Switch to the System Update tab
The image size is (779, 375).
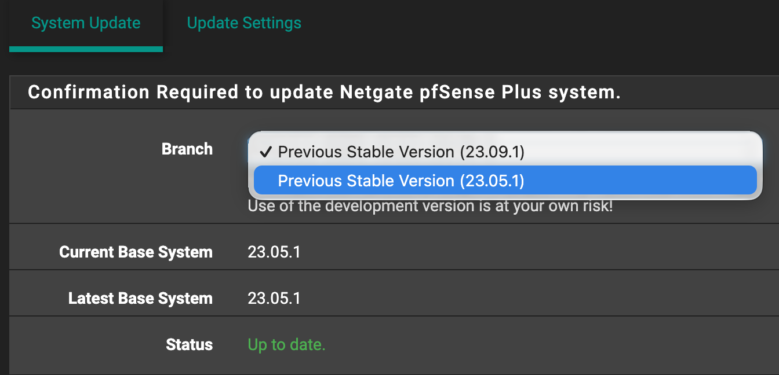[86, 23]
